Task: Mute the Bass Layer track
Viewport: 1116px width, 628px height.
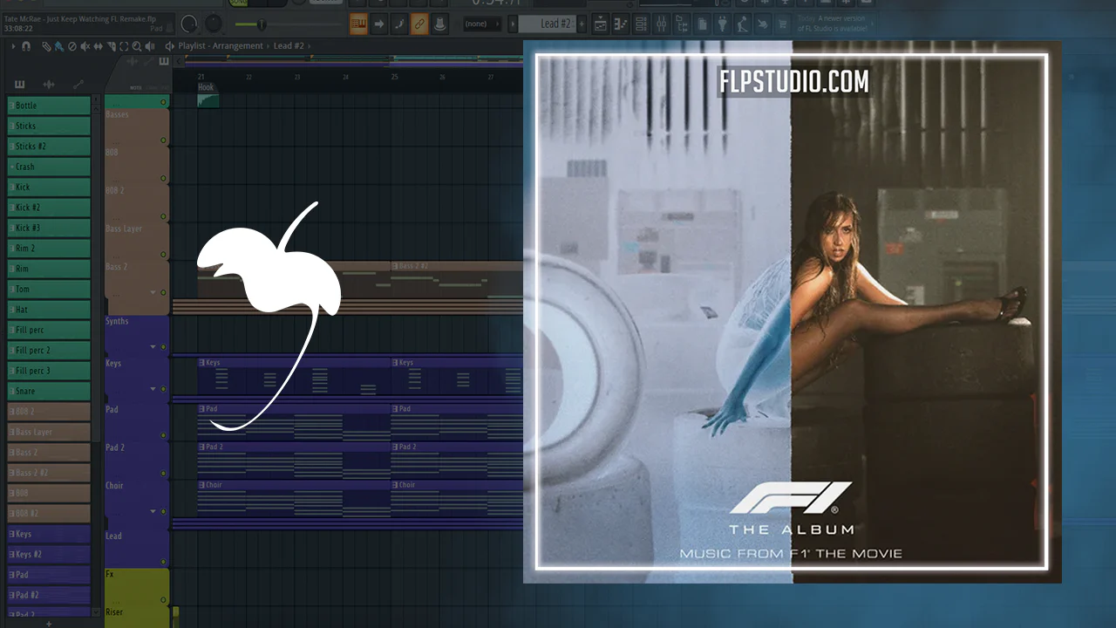Action: (163, 255)
